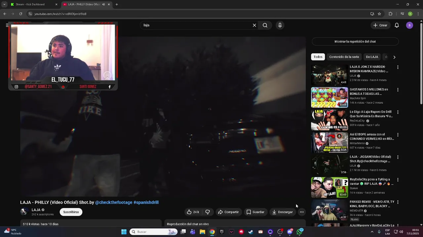Open the account avatar menu
Viewport: 423px width, 237px height.
[x=409, y=25]
